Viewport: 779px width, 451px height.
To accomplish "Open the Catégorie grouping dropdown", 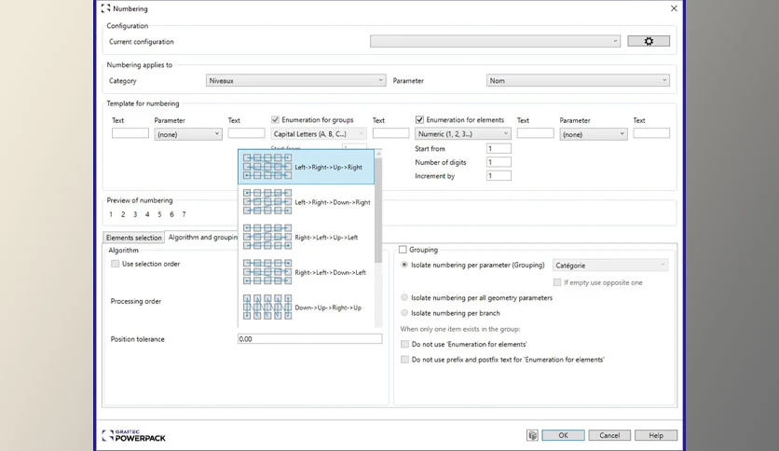I will (610, 266).
